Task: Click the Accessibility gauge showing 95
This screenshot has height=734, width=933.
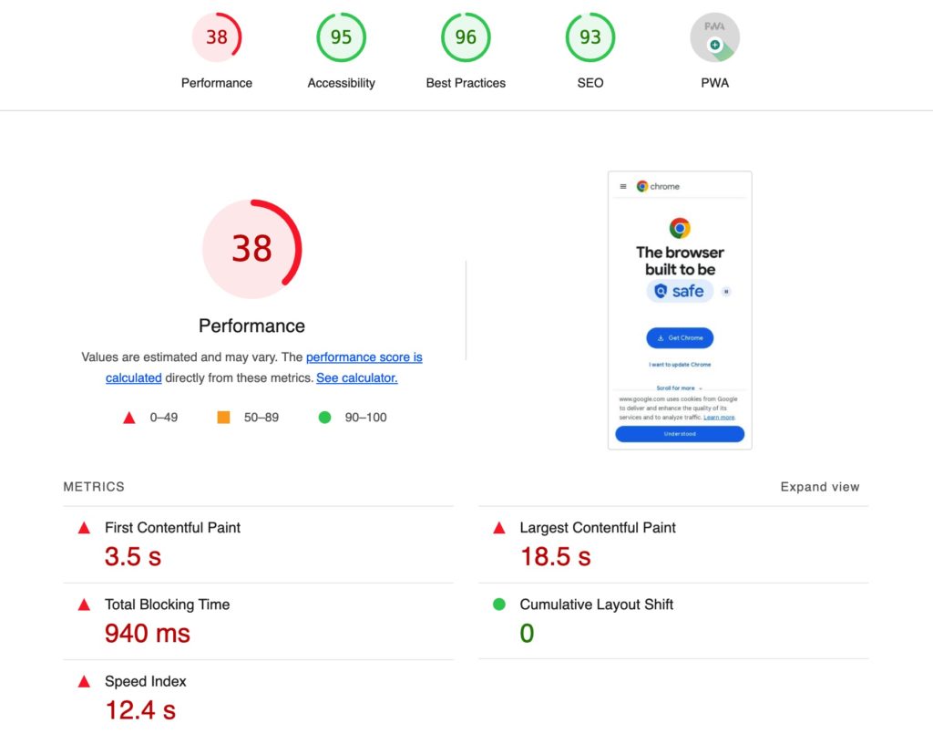Action: 341,37
